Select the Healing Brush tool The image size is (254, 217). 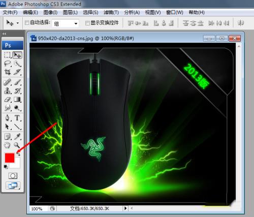7,82
